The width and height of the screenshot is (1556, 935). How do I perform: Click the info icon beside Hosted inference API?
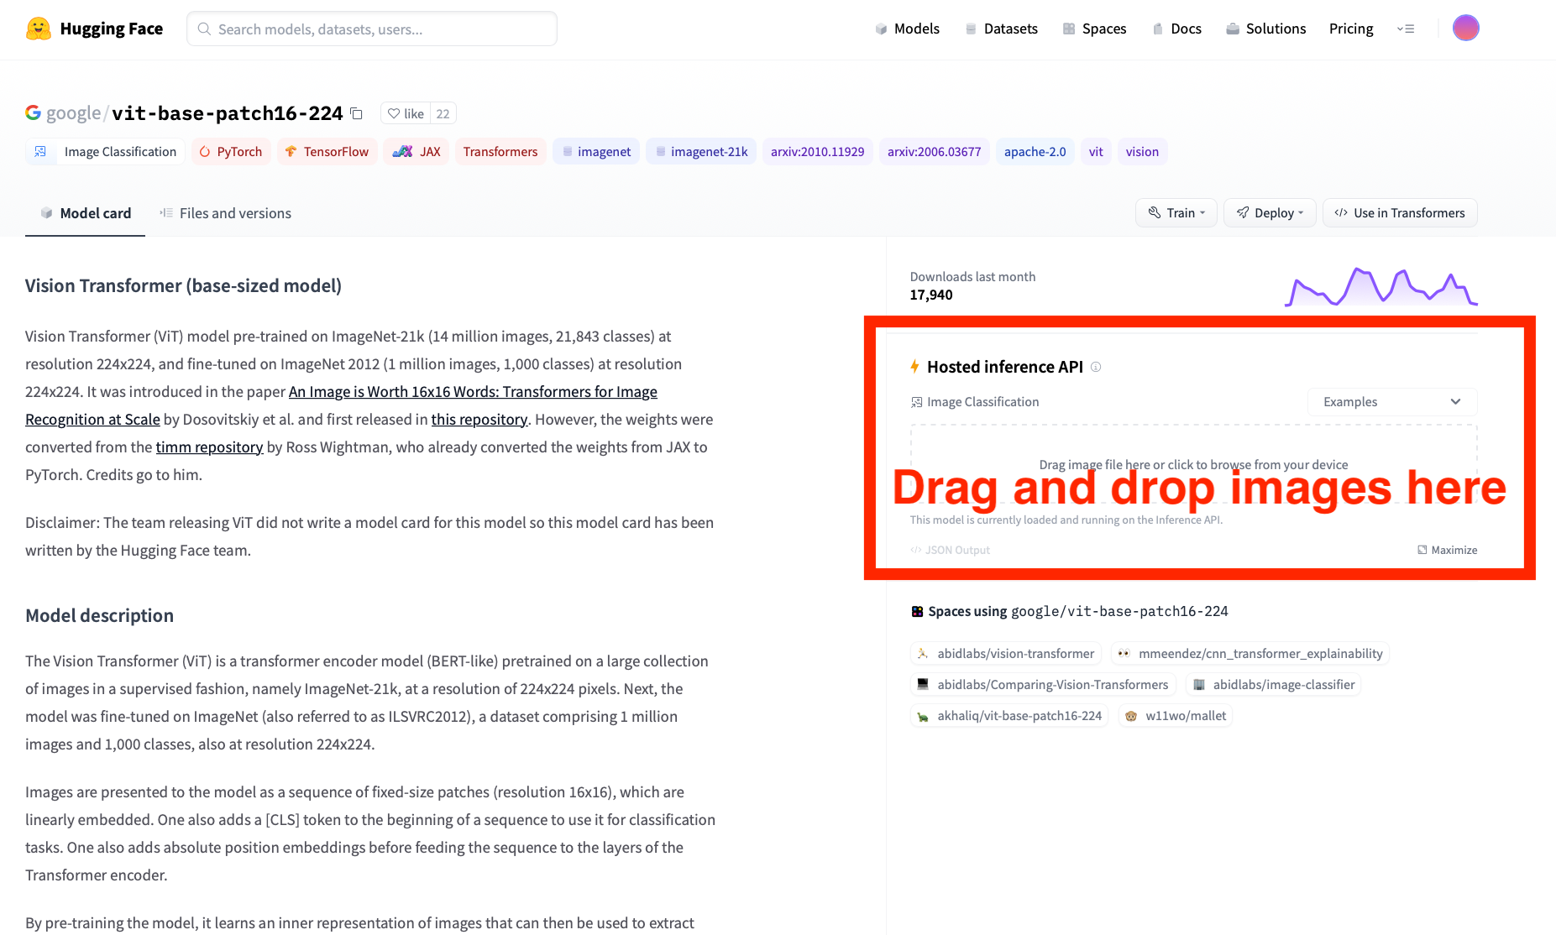[1096, 367]
